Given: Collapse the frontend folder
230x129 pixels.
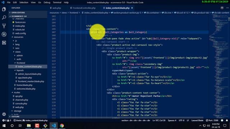Looking at the screenshot, I should [x=21, y=63].
